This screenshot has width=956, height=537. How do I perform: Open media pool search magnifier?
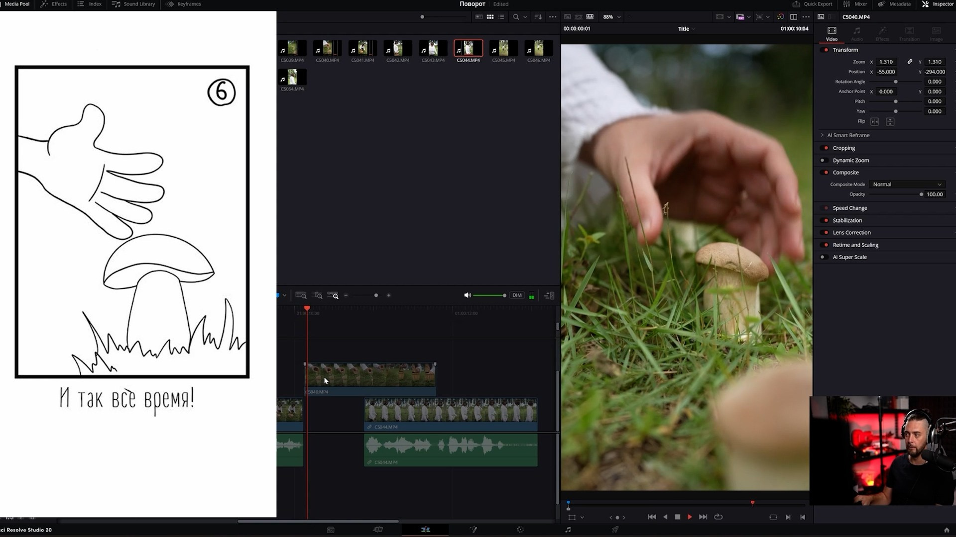[516, 17]
